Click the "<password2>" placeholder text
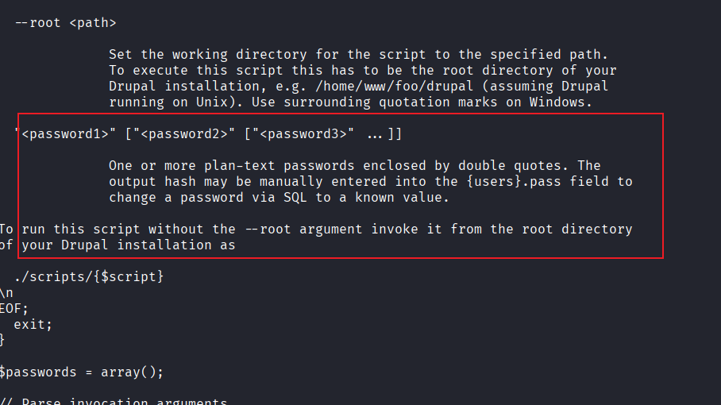The image size is (721, 405). click(184, 134)
